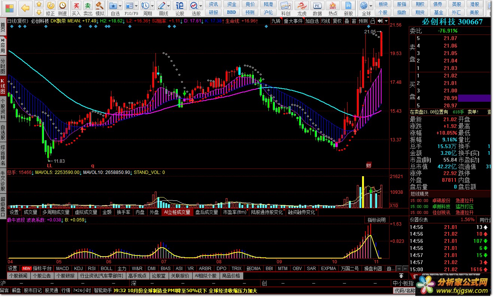Select the MACD indicator tab
The height and width of the screenshot is (297, 494).
(63, 268)
